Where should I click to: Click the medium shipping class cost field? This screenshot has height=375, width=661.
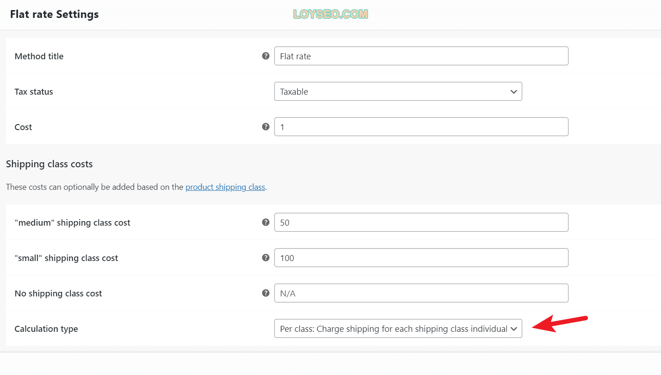421,222
